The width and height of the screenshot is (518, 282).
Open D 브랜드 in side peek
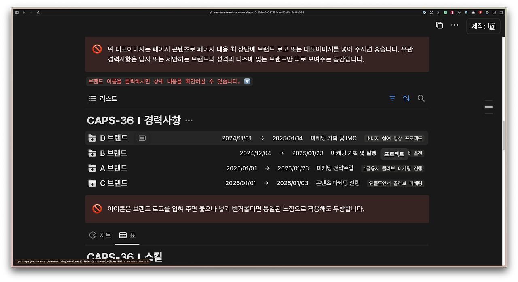tap(142, 138)
